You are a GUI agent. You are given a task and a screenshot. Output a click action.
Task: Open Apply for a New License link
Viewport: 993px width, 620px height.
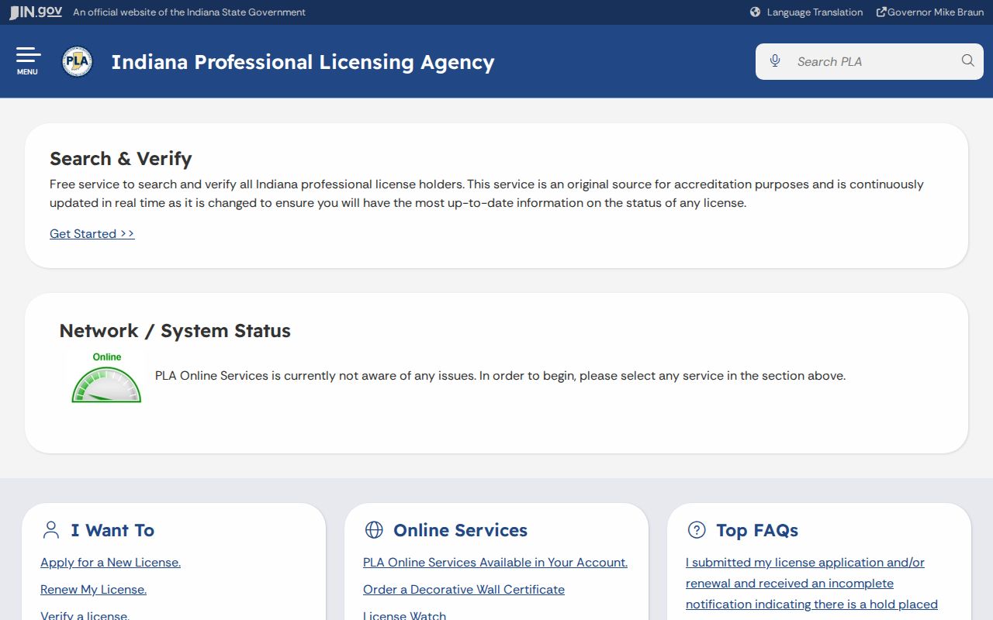[110, 563]
